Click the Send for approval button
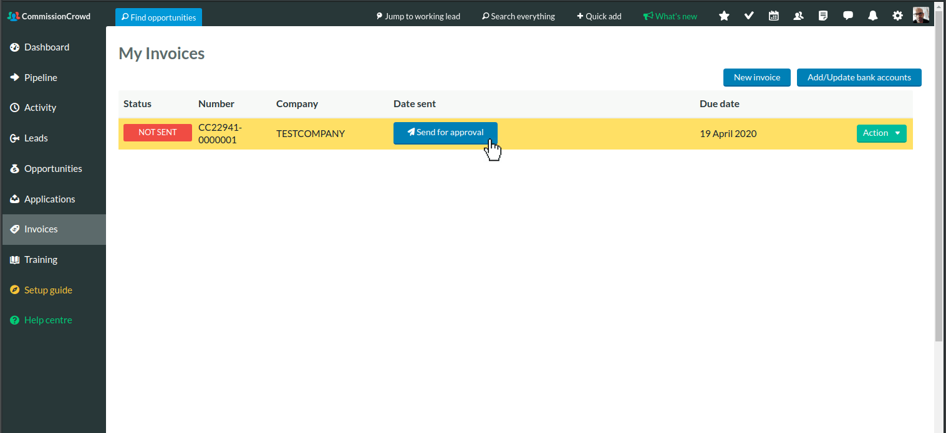Viewport: 946px width, 433px height. click(x=445, y=133)
